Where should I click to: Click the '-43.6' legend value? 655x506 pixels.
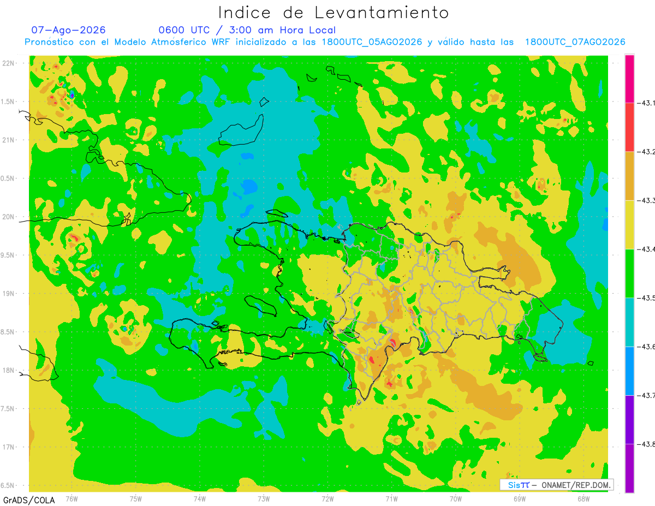[x=646, y=347]
